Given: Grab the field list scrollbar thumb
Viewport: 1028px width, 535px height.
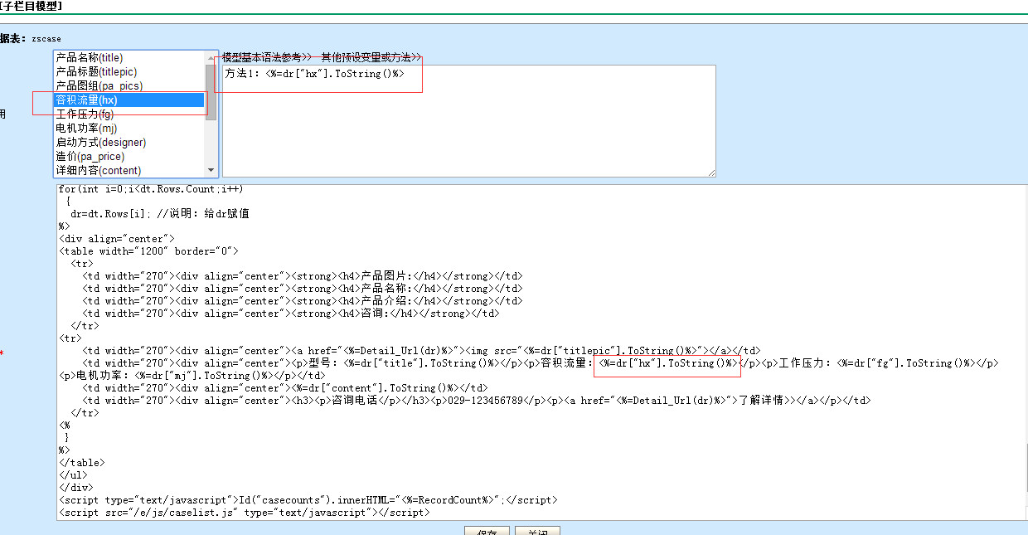Looking at the screenshot, I should tap(211, 92).
